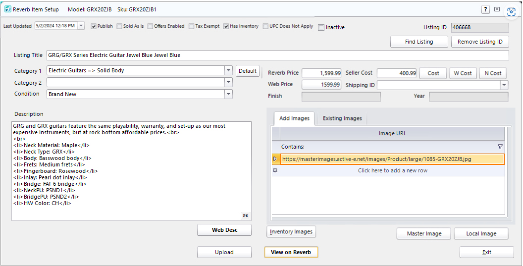This screenshot has width=523, height=266.
Task: Click the F6 expand icon in the Description box
Action: pos(245,215)
